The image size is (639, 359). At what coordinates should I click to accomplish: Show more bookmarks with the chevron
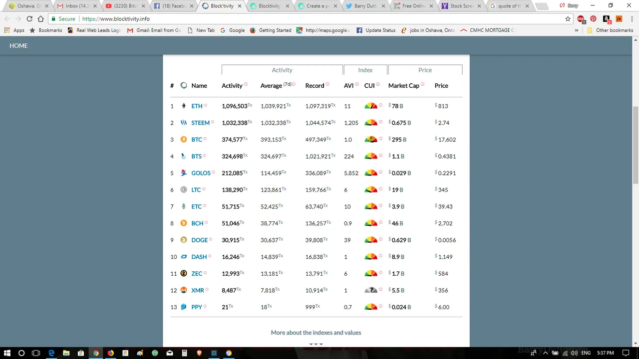pos(577,30)
